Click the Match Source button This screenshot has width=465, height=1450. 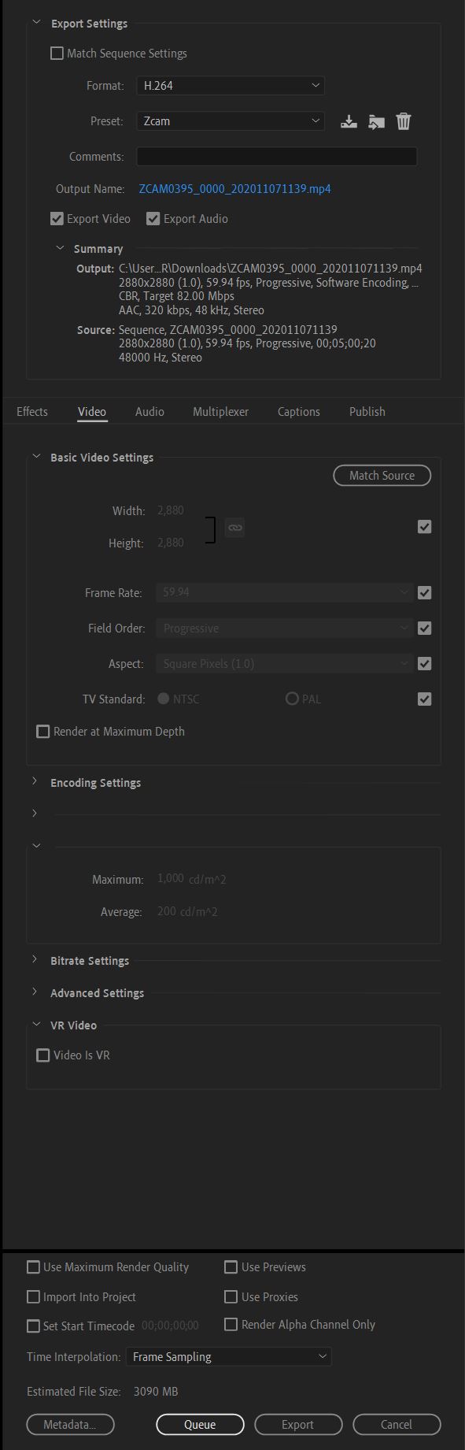tap(382, 476)
